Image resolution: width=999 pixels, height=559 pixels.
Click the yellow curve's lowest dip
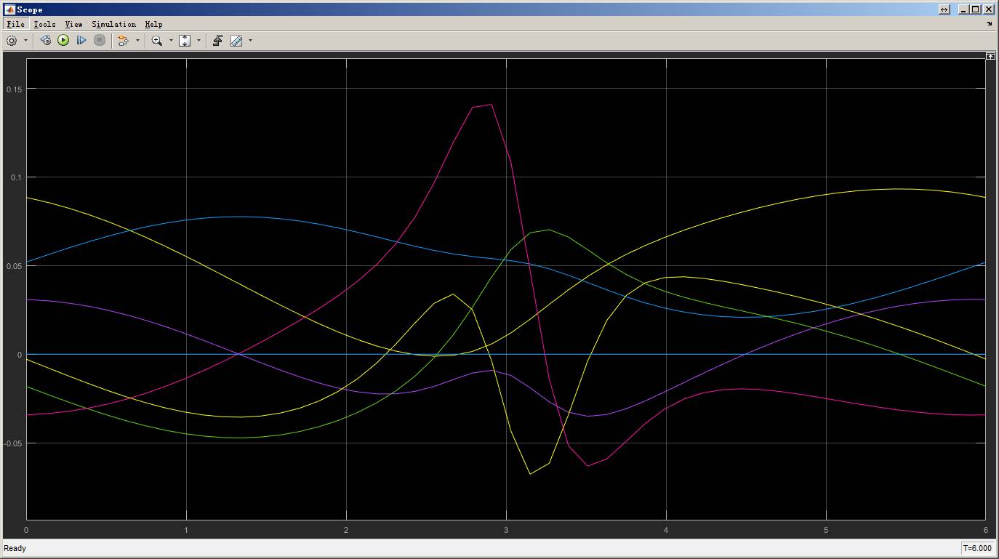coord(530,474)
